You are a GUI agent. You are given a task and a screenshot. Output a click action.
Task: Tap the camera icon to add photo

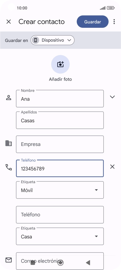[x=60, y=64]
